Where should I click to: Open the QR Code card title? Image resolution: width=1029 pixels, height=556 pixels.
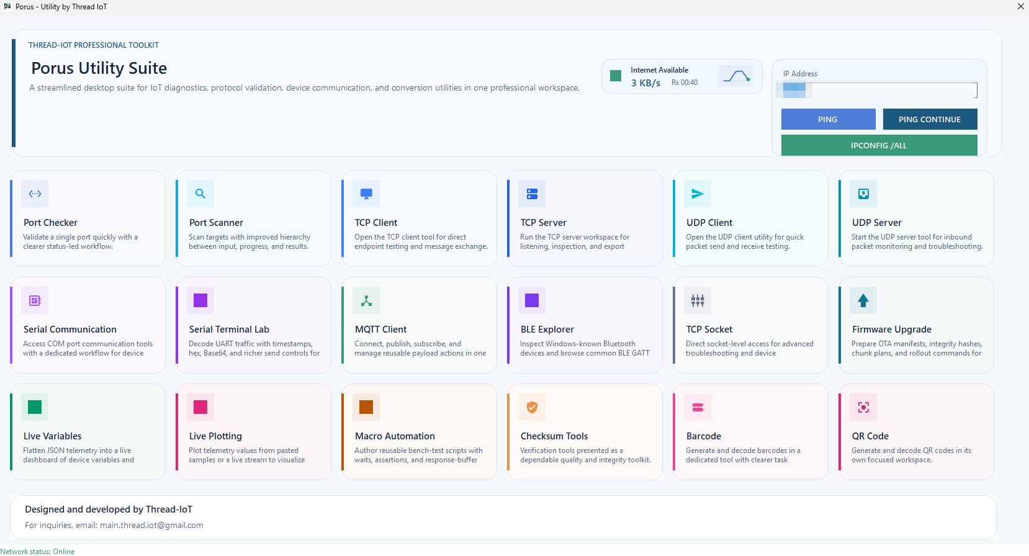click(870, 436)
